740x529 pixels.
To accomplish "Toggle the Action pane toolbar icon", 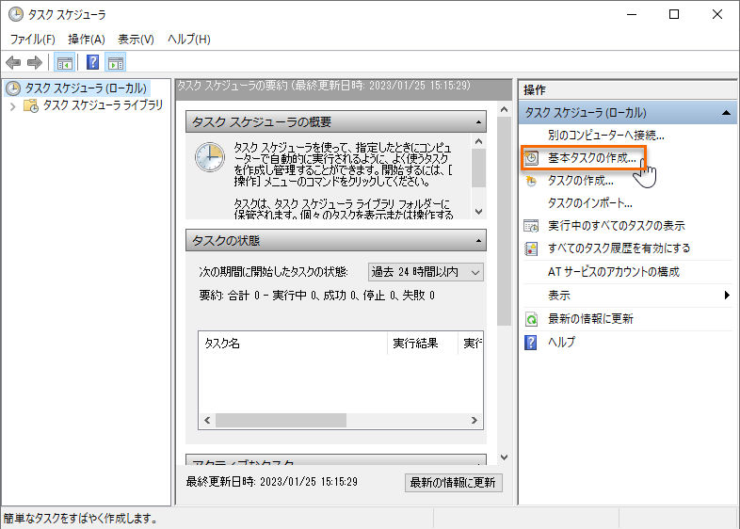I will point(116,63).
